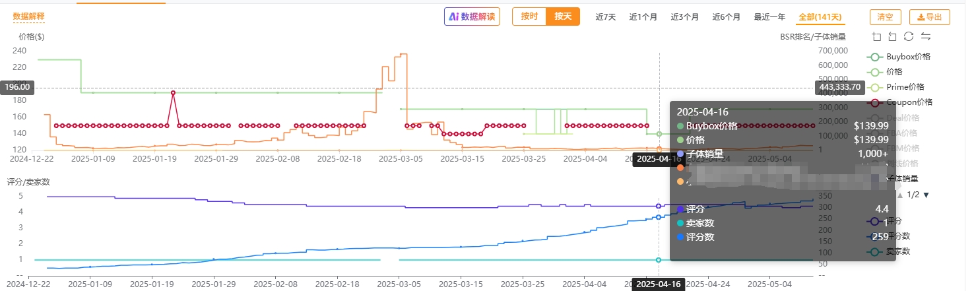Click the 2025-03-05 x-axis label on lower chart
974x291 pixels.
(400, 284)
